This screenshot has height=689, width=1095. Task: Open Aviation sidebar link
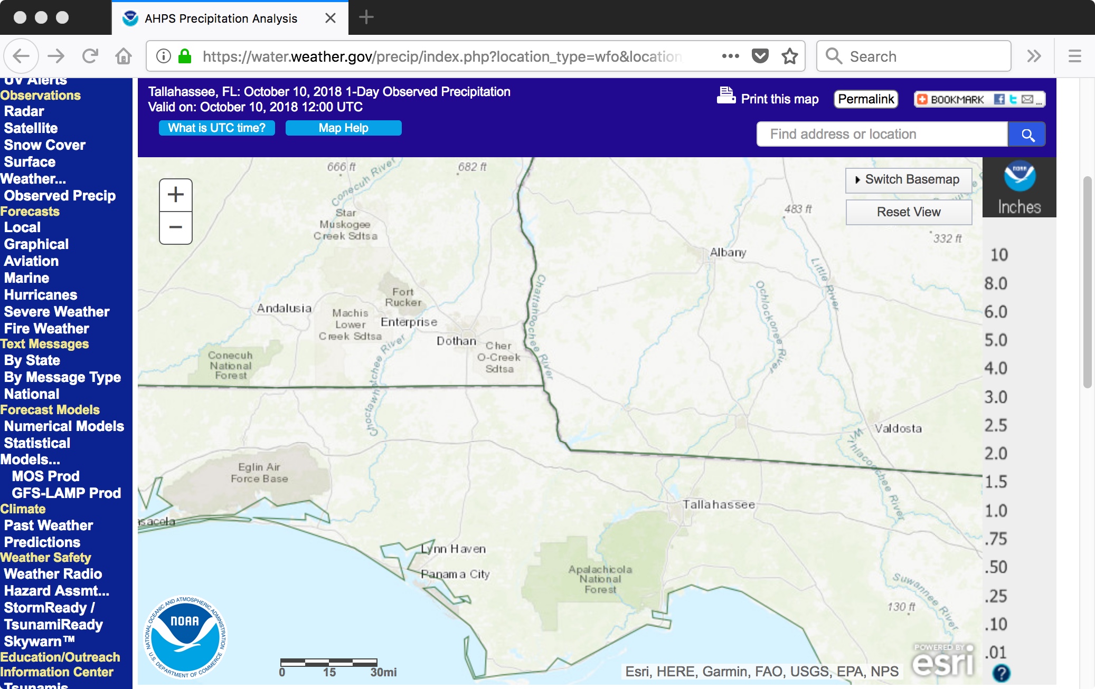click(31, 261)
